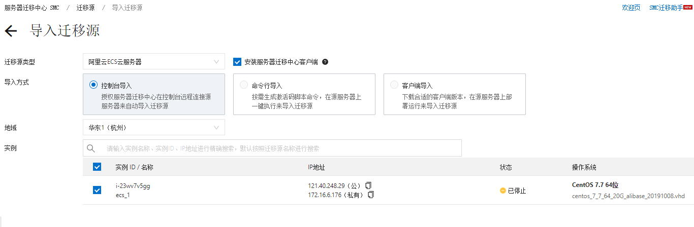Open the SMC迁移助手 link
Screen dimensions: 694x227
tap(666, 8)
